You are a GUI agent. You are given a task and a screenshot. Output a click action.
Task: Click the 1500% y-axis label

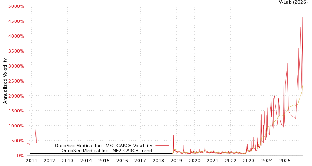[16, 111]
